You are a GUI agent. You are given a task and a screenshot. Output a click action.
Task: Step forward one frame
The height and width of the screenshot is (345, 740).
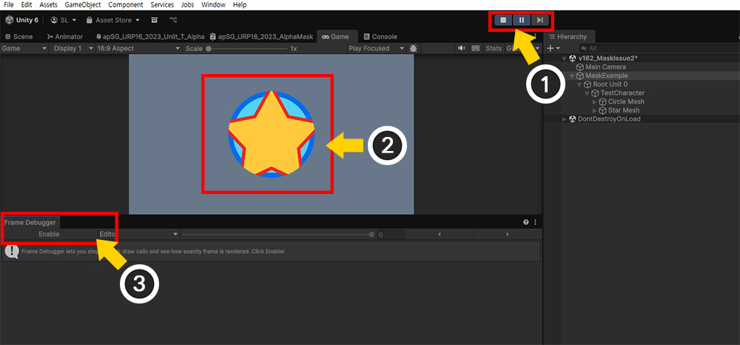[540, 20]
